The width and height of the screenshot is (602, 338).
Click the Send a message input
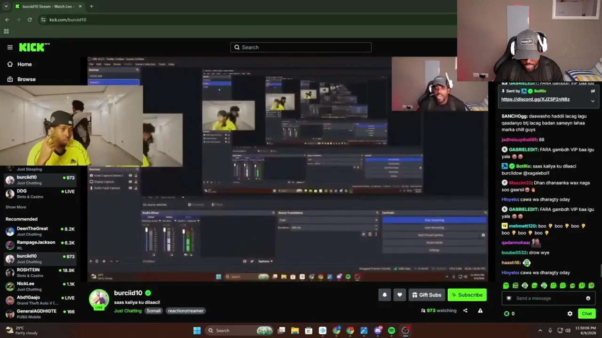coord(548,298)
